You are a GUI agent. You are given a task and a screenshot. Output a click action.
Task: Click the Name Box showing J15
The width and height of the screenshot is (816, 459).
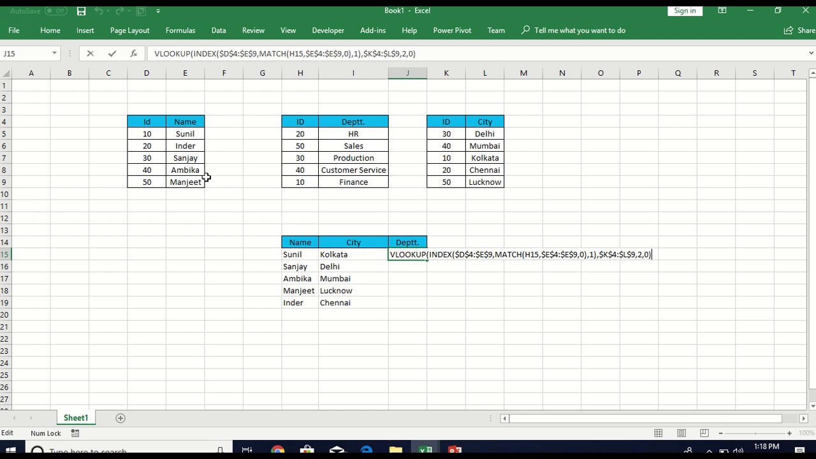(x=25, y=54)
